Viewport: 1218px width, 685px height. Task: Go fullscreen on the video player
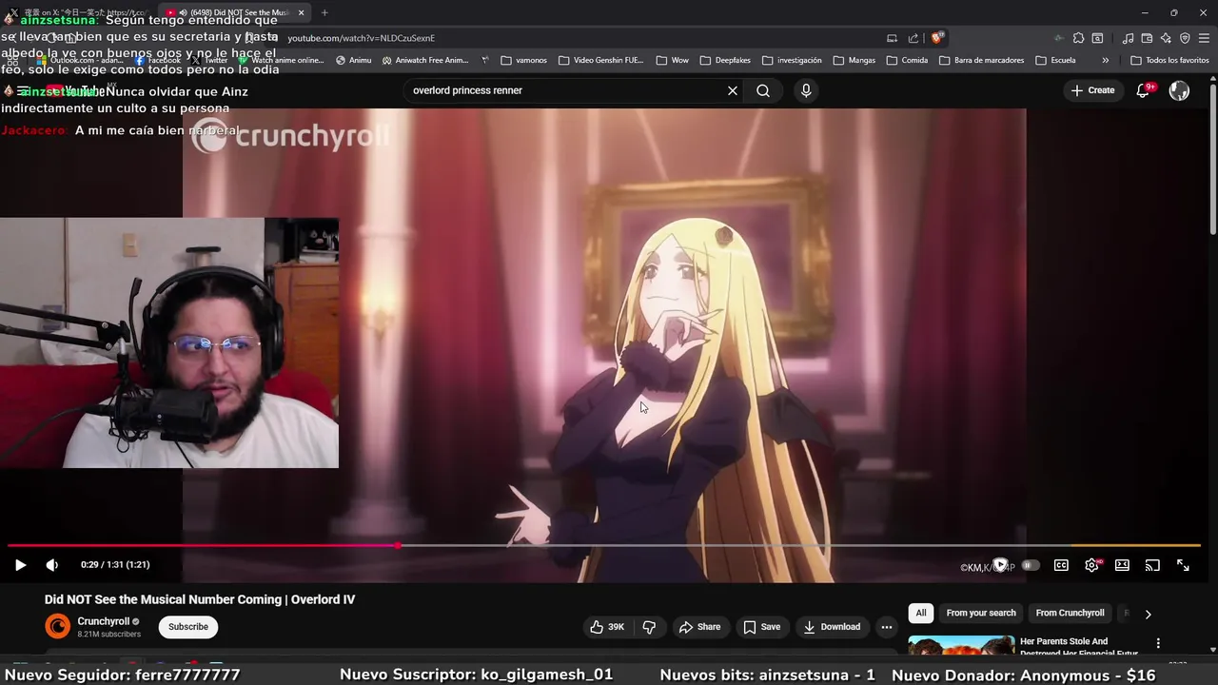[x=1183, y=565]
